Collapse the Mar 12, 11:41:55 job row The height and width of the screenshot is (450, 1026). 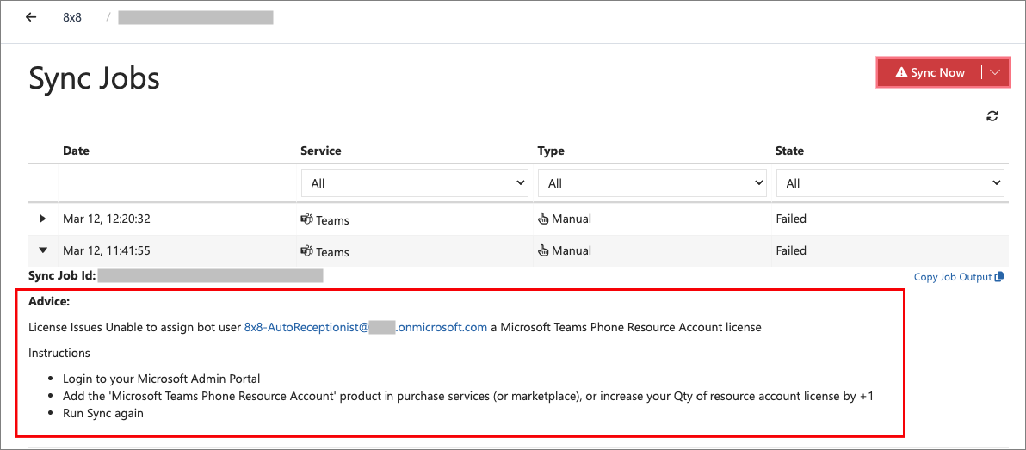click(43, 250)
